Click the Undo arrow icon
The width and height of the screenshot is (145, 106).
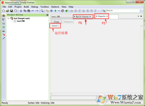coord(33,11)
